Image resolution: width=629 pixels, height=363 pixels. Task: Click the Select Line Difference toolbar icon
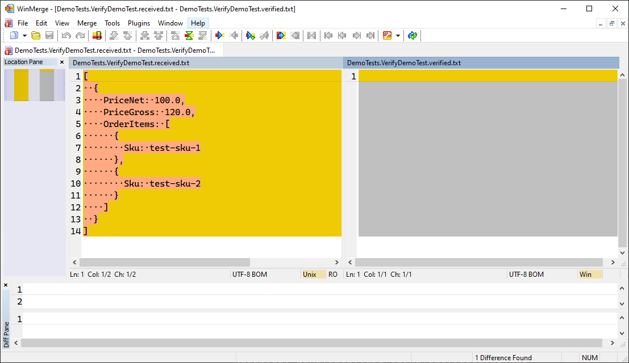[x=97, y=36]
